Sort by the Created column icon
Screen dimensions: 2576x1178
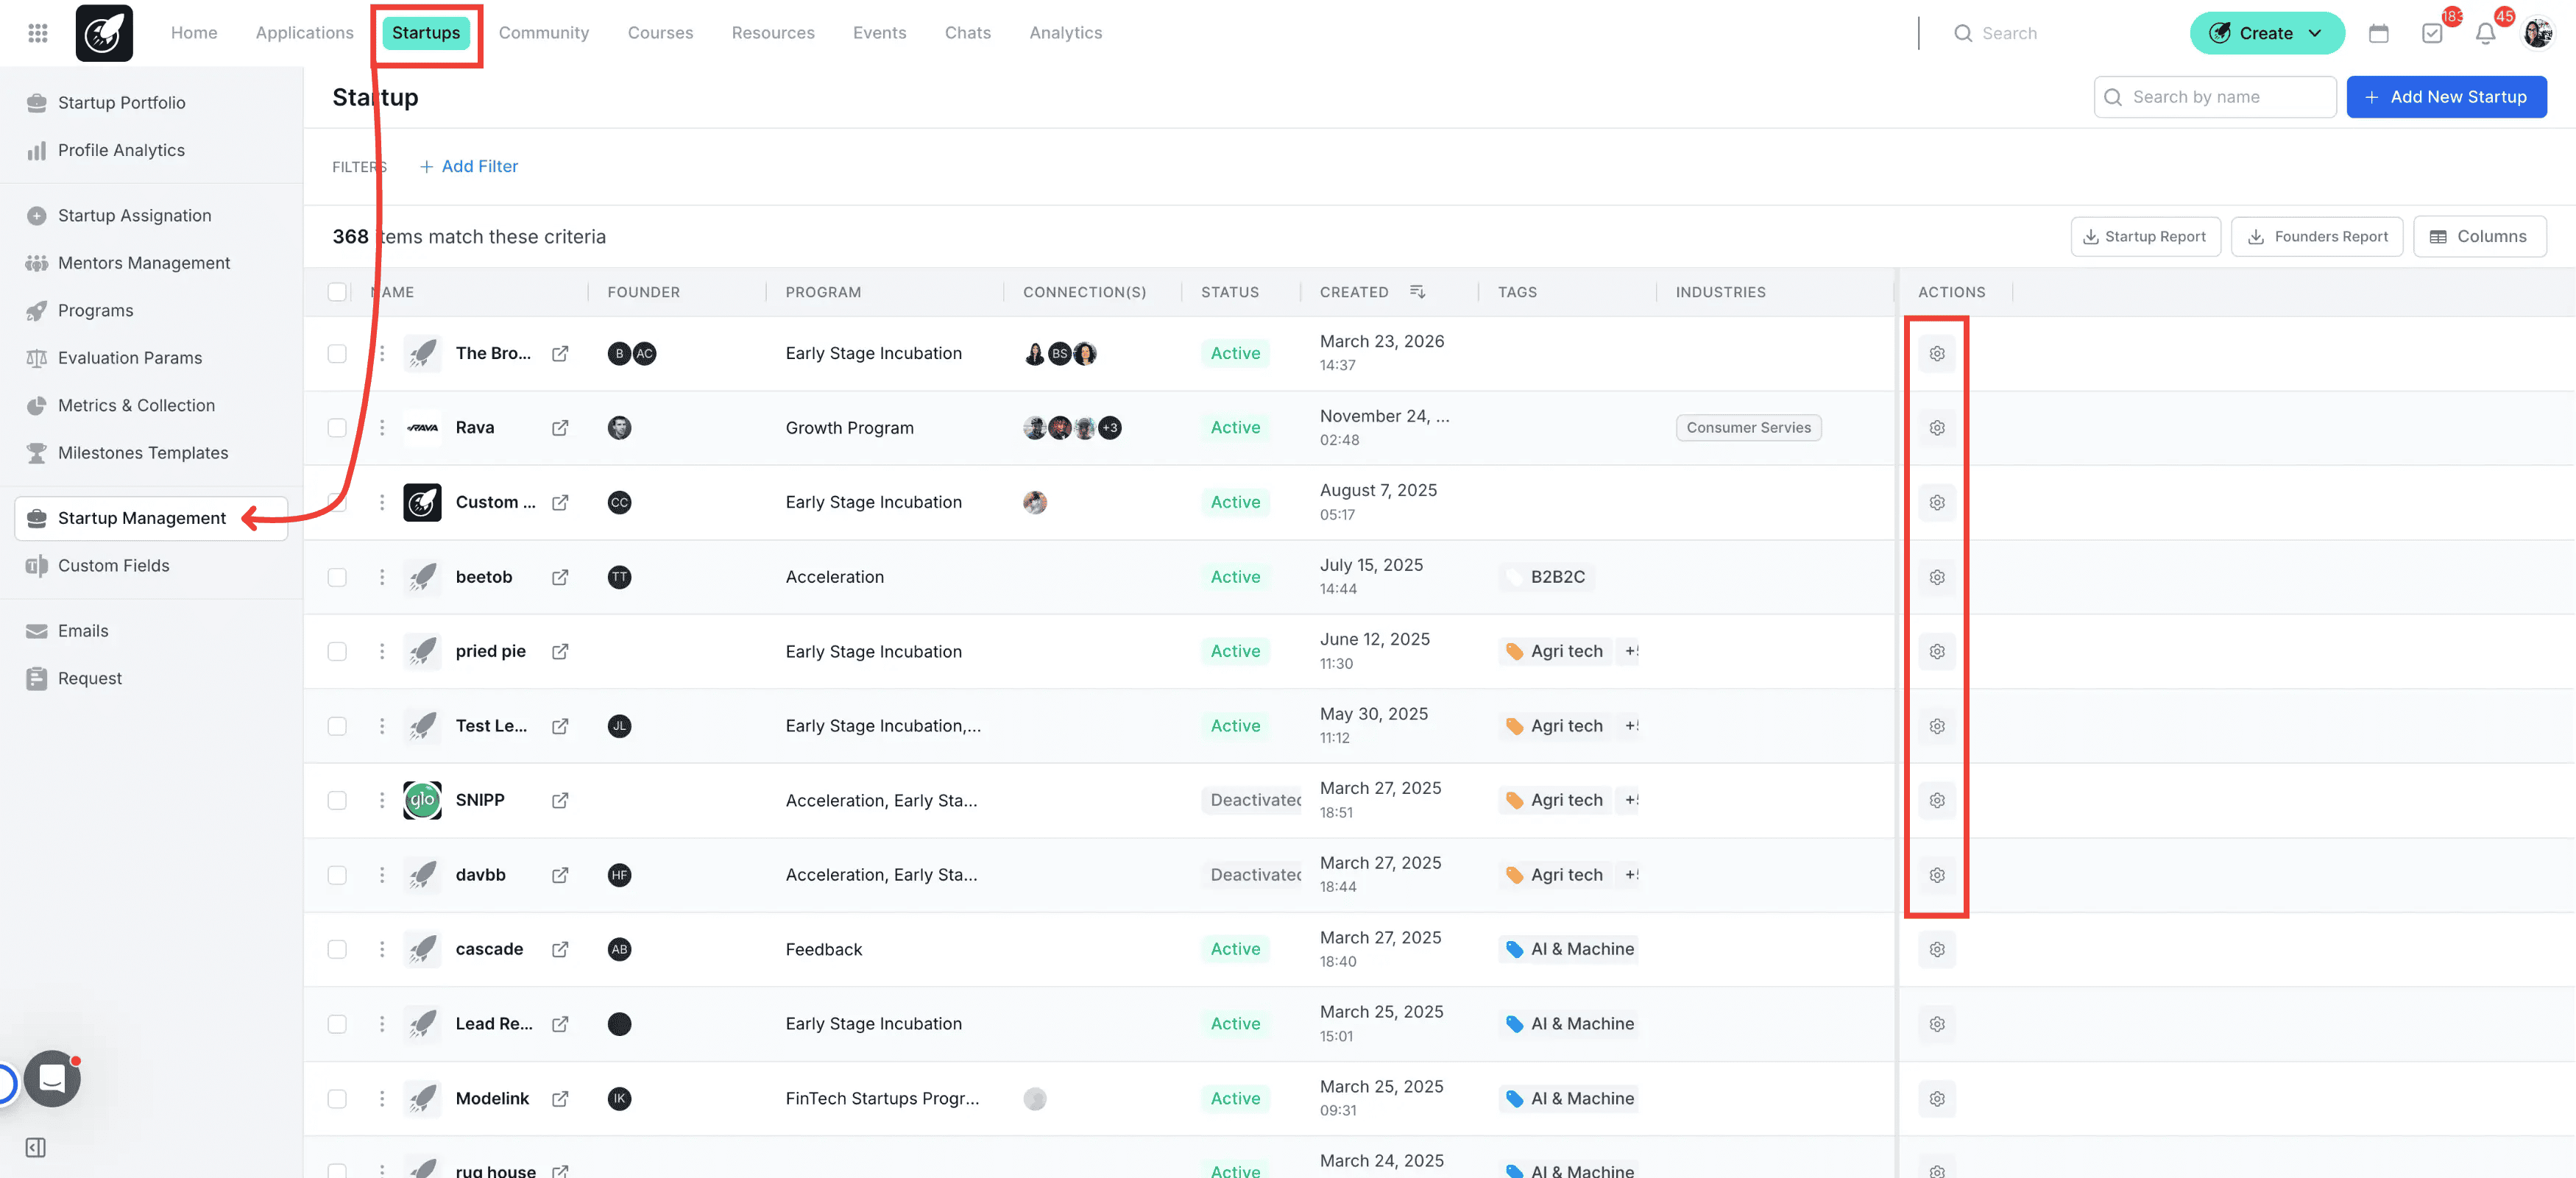1417,292
